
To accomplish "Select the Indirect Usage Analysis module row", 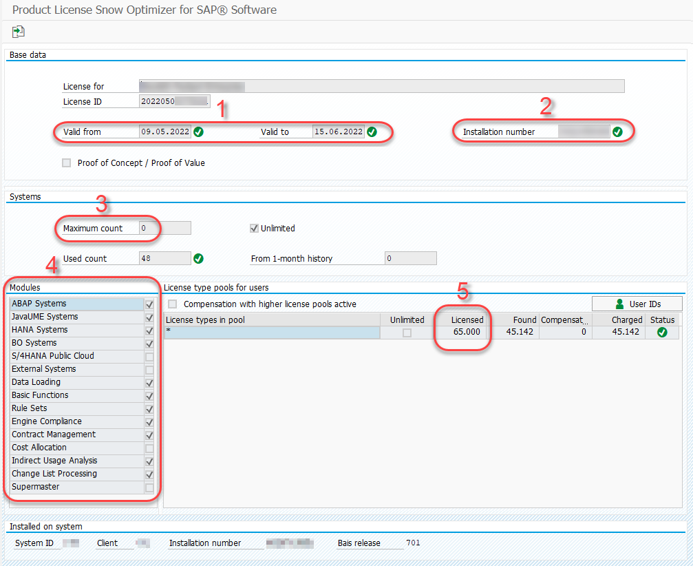I will point(77,461).
